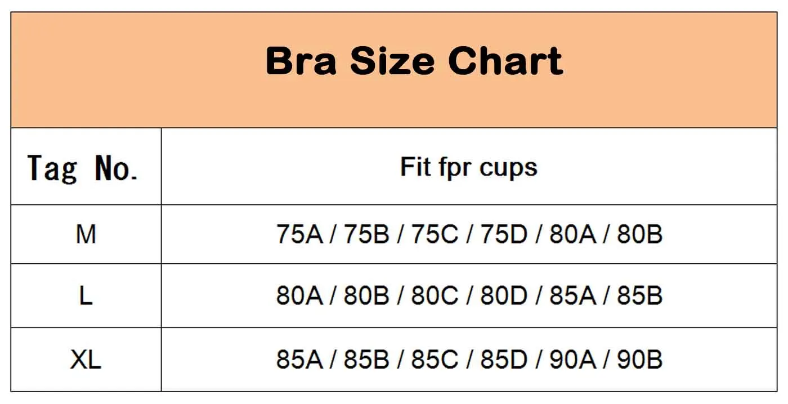Select the M tag cell
This screenshot has height=404, width=788.
point(86,235)
